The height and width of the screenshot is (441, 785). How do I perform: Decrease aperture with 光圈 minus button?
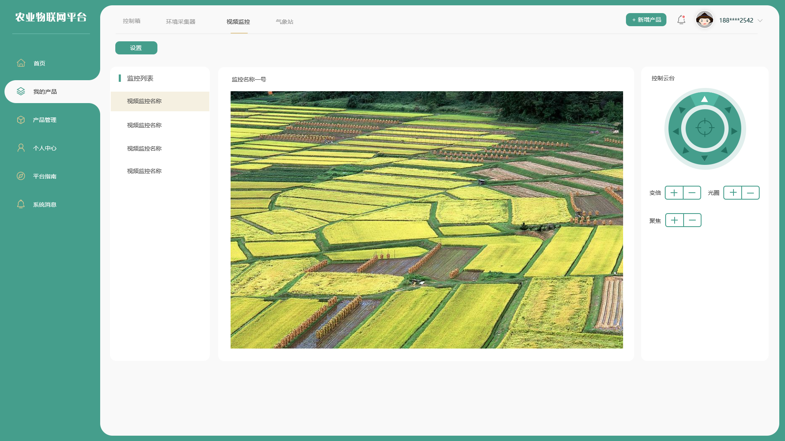(750, 193)
